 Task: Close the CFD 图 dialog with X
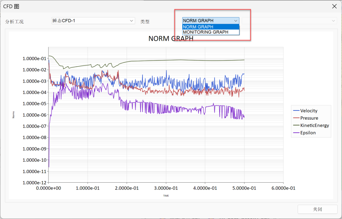coord(334,6)
